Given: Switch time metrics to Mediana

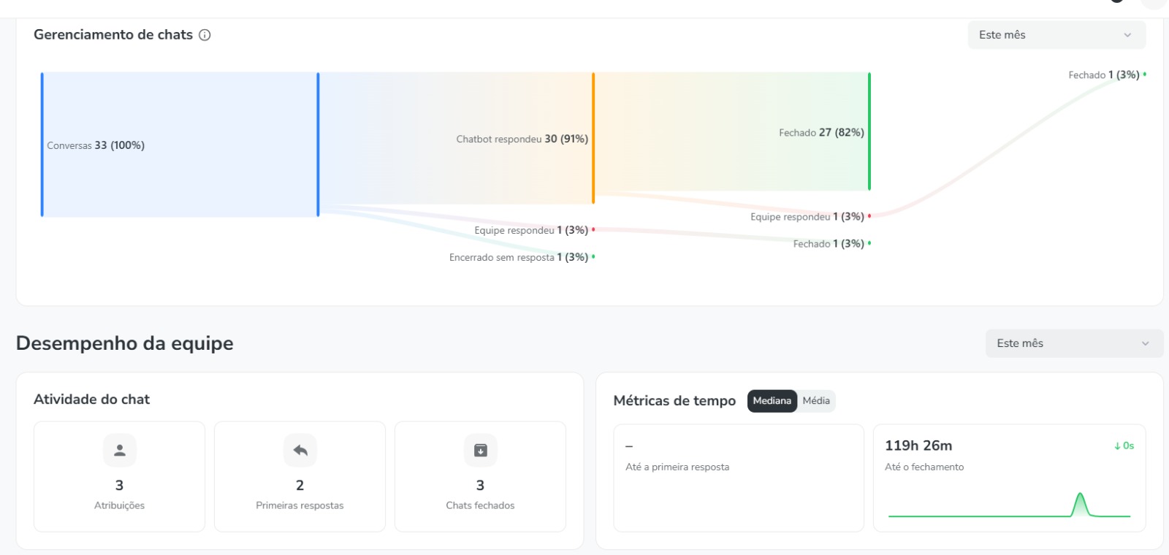Looking at the screenshot, I should coord(772,401).
